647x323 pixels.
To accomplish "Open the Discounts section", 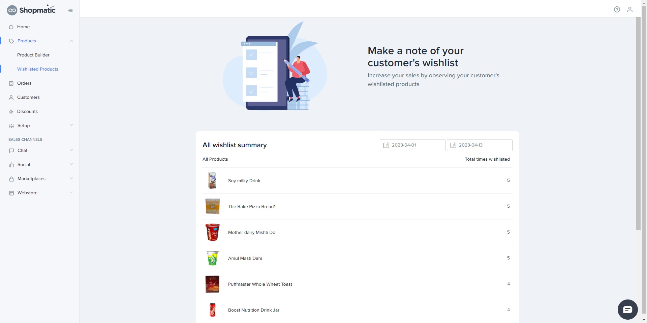I will coord(27,112).
